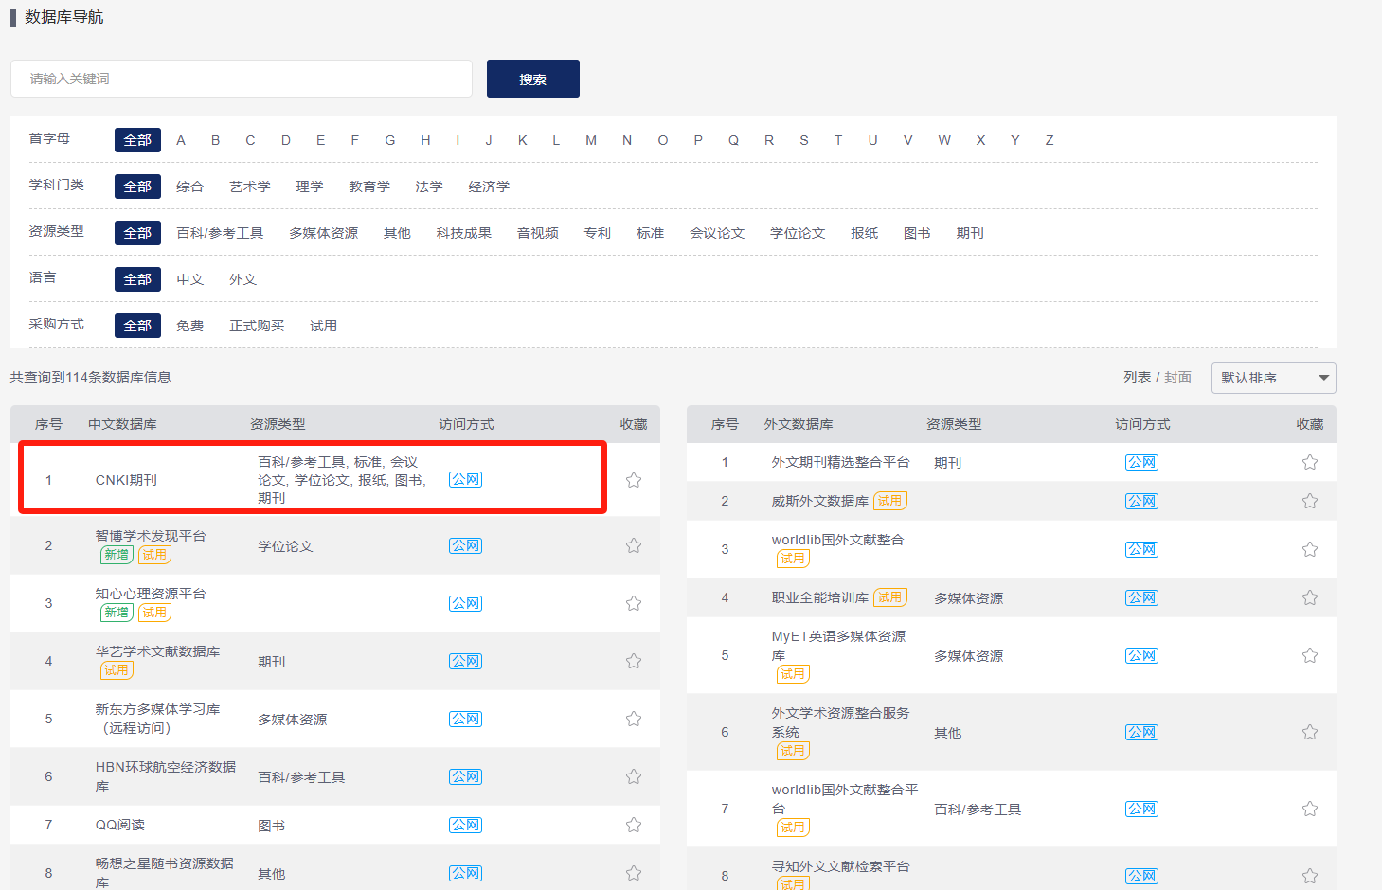Select 全部 in 首字母 filter
This screenshot has width=1382, height=890.
pyautogui.click(x=137, y=140)
